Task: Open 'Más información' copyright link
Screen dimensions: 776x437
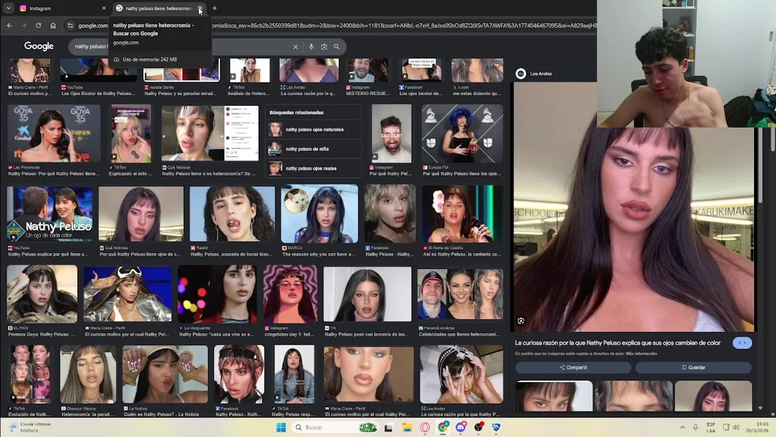Action: click(x=641, y=353)
